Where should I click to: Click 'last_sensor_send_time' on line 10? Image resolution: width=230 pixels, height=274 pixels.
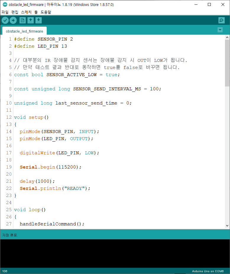[86, 103]
